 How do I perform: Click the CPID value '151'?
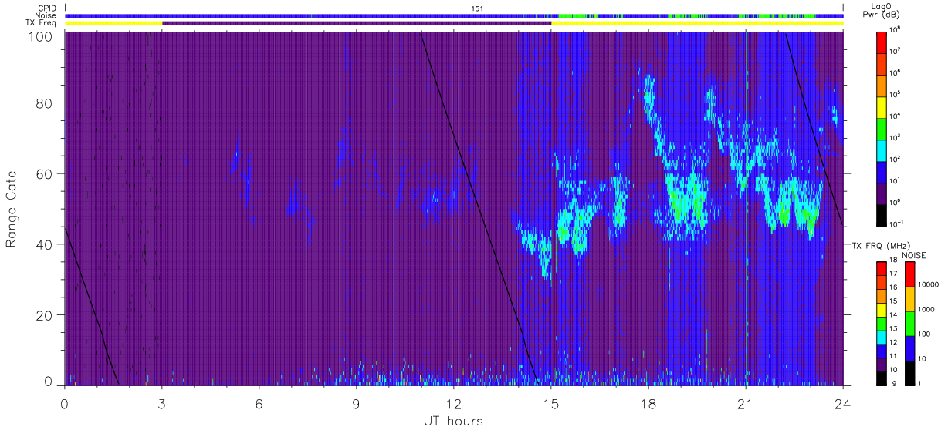coord(477,8)
